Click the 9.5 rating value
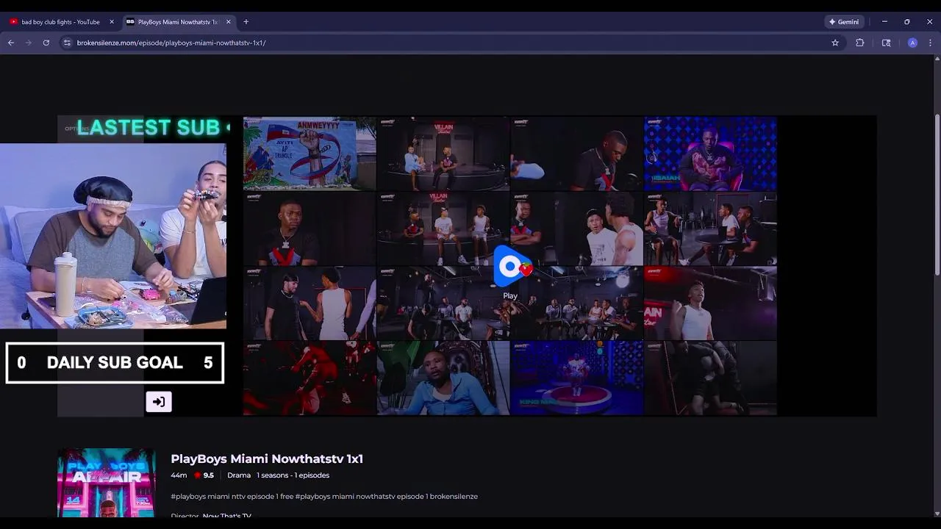Screen dimensions: 941x529 pos(208,475)
